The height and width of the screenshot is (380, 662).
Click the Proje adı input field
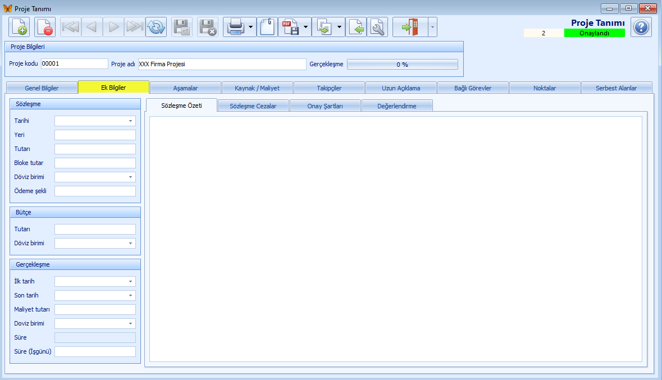pyautogui.click(x=222, y=64)
